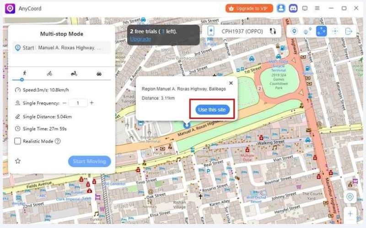Viewport: 366px width, 228px height.
Task: Switch connection for CPH1937 (OPPO) device
Action: (273, 31)
